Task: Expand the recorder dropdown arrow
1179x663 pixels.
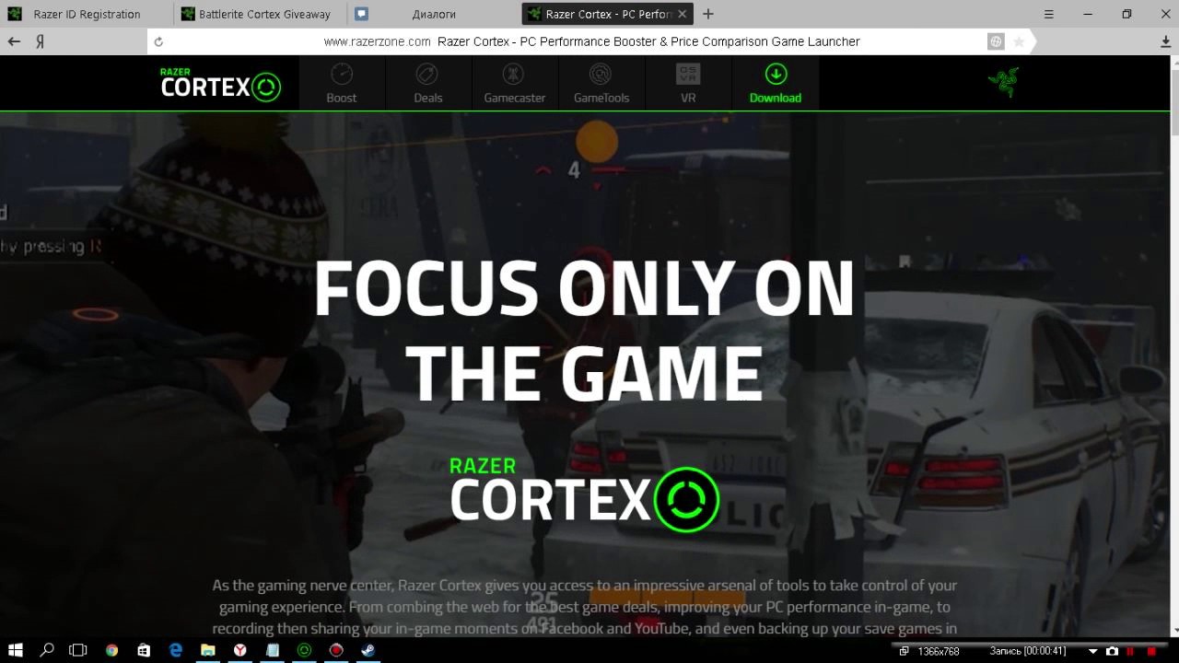Action: tap(1093, 651)
